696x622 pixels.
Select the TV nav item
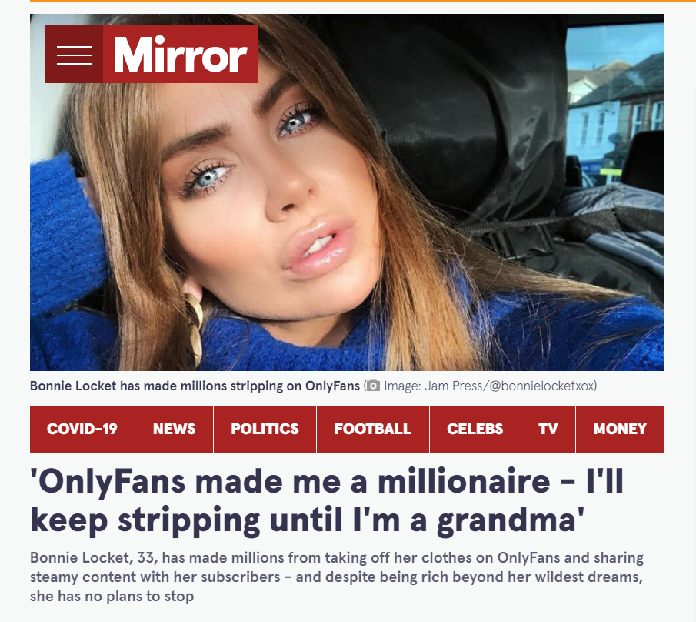click(x=548, y=430)
